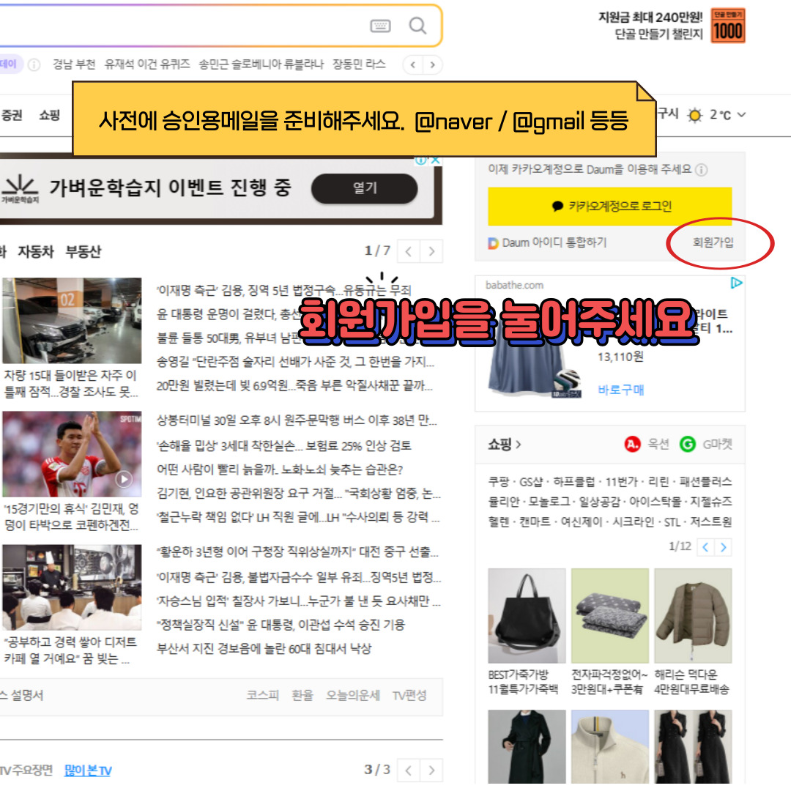
Task: Play the 김민재 sports video thumbnail
Action: pyautogui.click(x=123, y=480)
